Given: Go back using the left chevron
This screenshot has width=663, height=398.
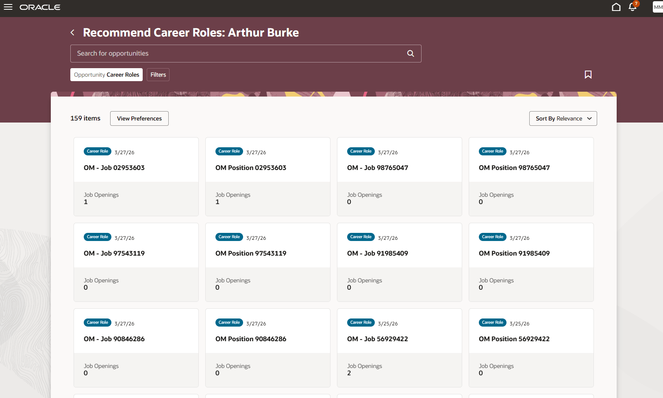Looking at the screenshot, I should pyautogui.click(x=72, y=32).
